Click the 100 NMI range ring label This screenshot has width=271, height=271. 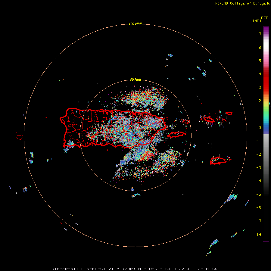(135, 24)
